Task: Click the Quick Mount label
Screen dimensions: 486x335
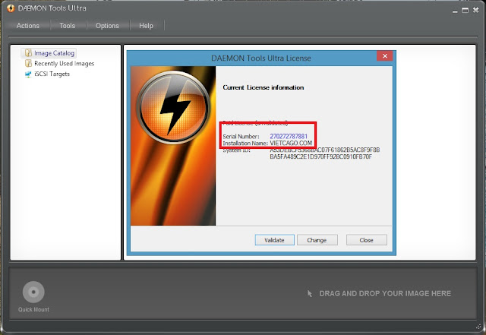Action: tap(33, 310)
